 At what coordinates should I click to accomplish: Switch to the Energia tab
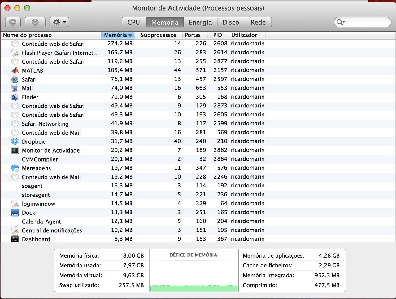[x=200, y=22]
